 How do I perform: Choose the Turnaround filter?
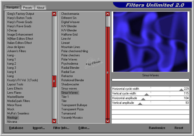[x=69, y=113]
